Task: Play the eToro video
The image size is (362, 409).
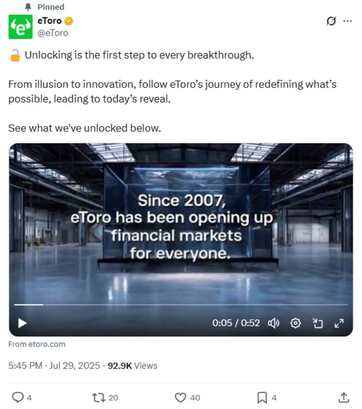Action: tap(22, 323)
